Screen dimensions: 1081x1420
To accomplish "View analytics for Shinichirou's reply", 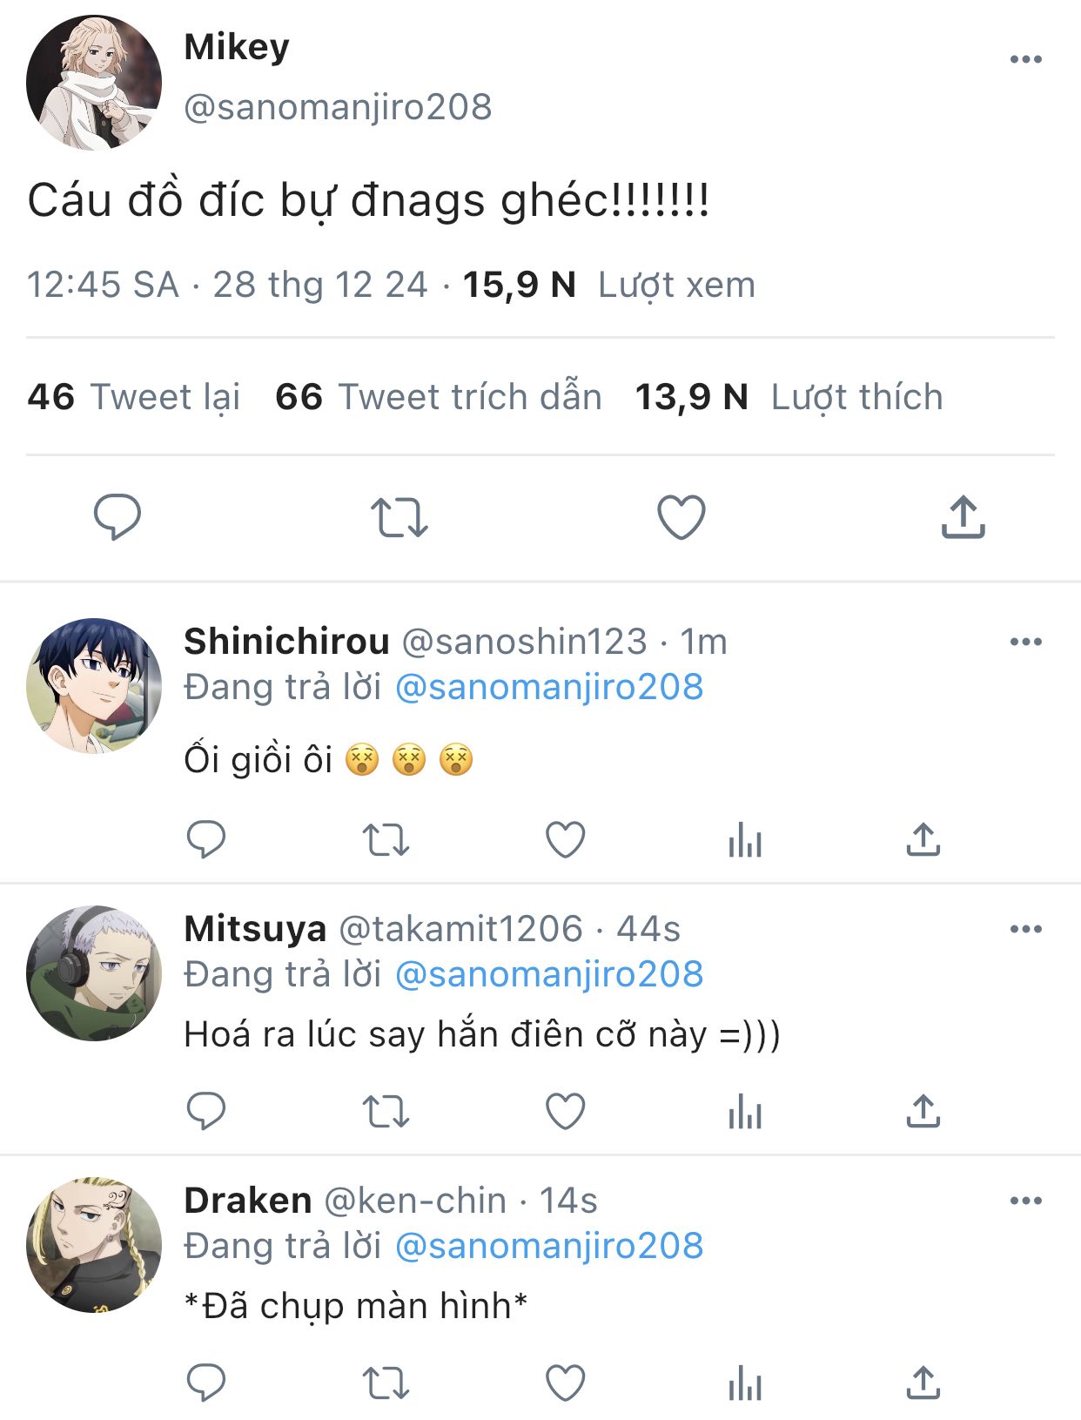I will (745, 840).
